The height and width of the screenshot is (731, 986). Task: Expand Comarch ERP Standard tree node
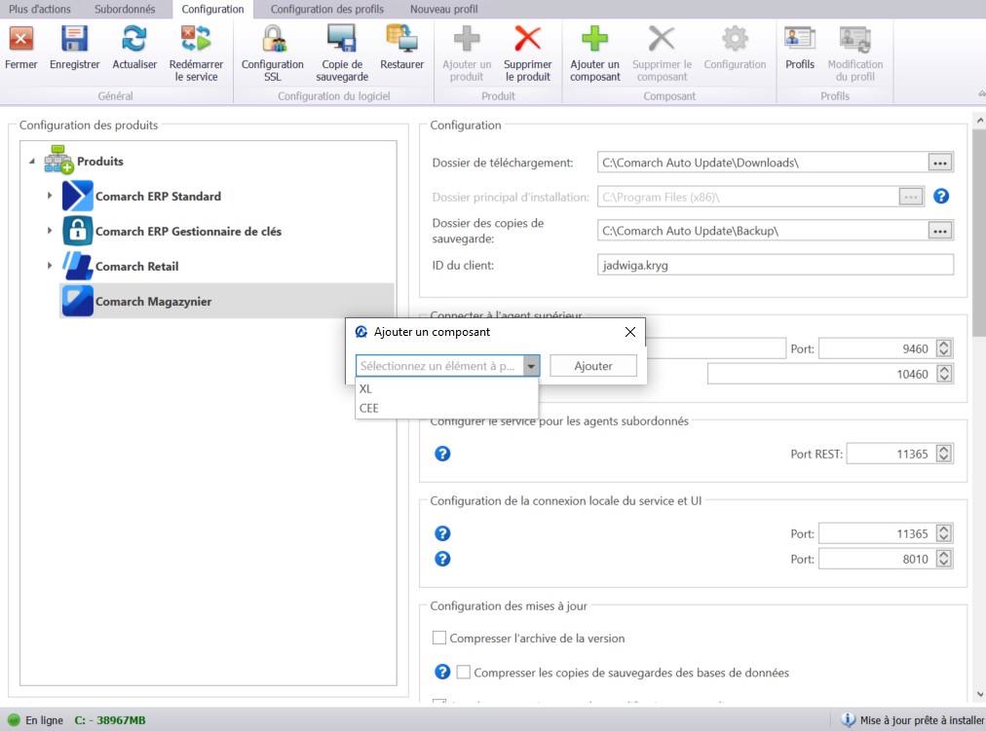49,196
